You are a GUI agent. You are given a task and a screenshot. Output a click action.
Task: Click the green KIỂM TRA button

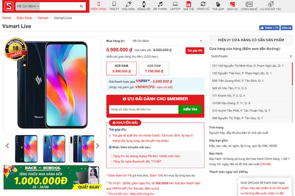tap(190, 109)
